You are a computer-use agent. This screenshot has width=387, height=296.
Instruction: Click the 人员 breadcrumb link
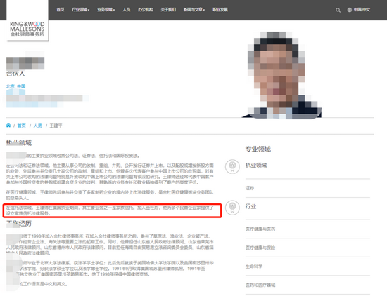[x=38, y=126]
